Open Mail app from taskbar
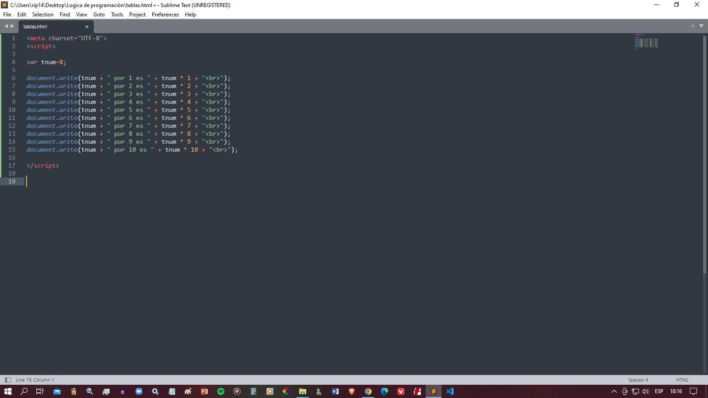 (x=57, y=391)
